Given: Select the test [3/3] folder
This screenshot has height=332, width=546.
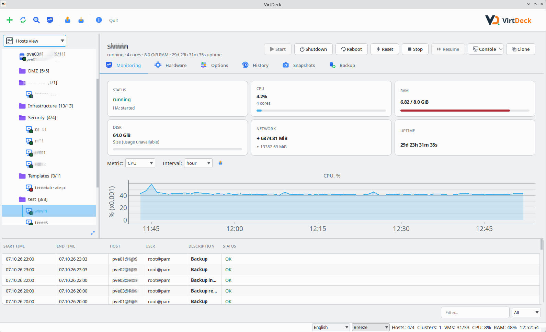Looking at the screenshot, I should [x=38, y=199].
